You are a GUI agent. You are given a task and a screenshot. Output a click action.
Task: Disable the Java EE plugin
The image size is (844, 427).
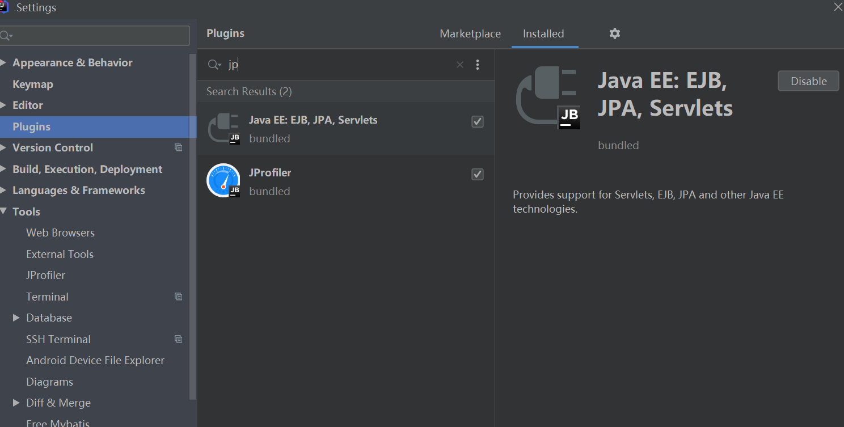pos(808,81)
